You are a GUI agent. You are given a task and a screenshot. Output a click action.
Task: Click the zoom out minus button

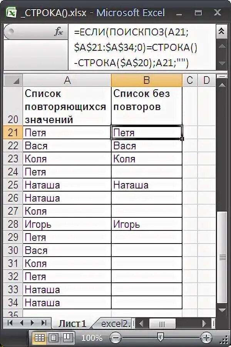point(115,338)
